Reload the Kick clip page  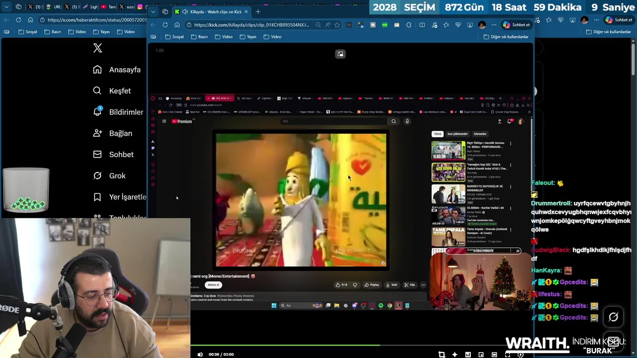click(165, 25)
